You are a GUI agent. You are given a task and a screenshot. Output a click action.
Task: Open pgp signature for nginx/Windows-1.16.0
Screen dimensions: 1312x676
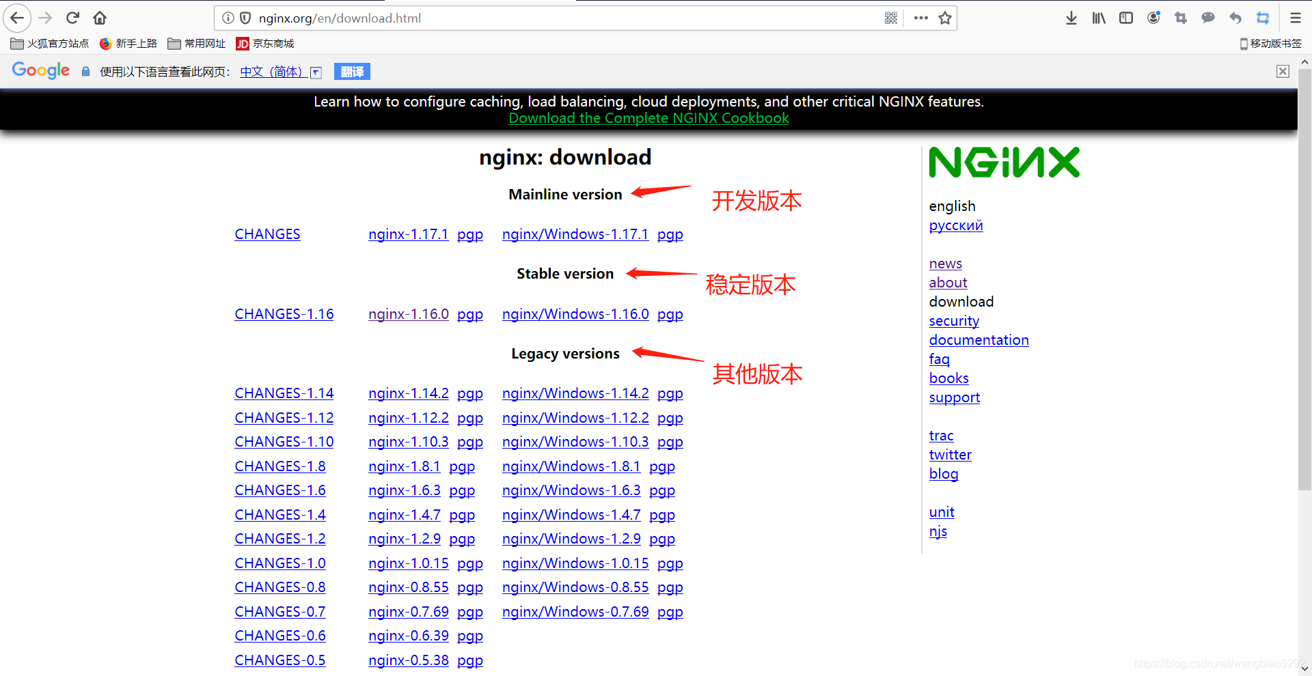(x=670, y=315)
